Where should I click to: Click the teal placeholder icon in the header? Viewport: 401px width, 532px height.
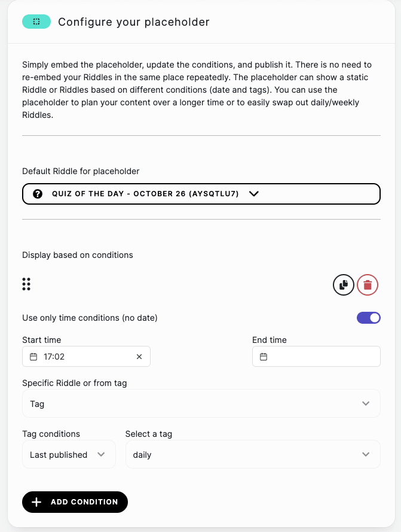click(36, 22)
